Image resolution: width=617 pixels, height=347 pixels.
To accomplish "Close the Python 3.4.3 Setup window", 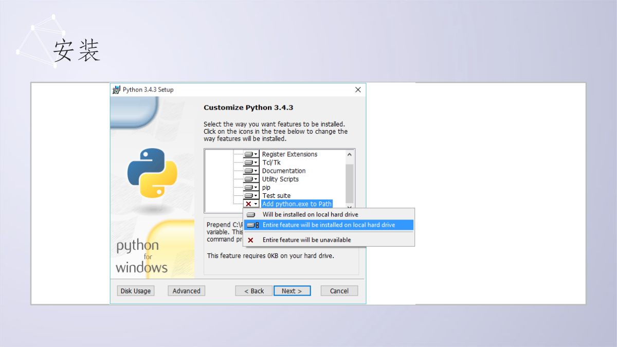I will (358, 89).
